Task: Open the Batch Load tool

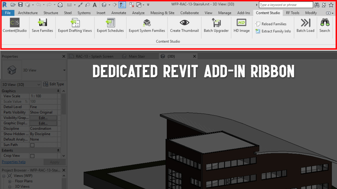Action: pos(305,25)
